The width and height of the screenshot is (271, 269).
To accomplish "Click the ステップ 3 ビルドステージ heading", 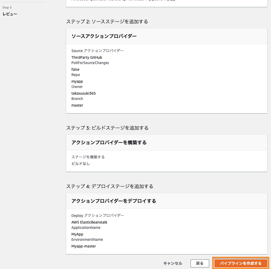I will (107, 128).
